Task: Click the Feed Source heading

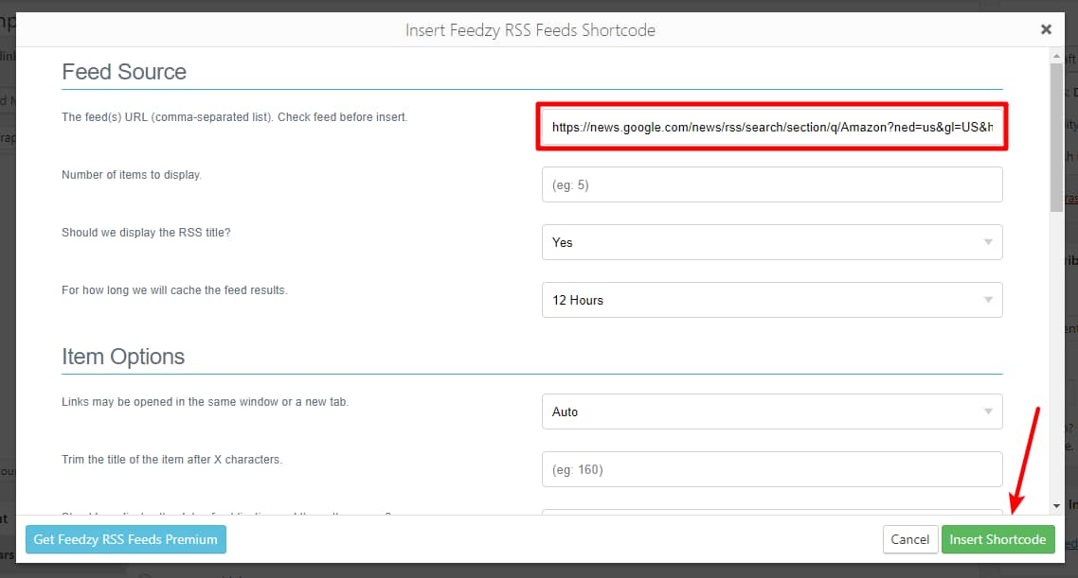Action: pyautogui.click(x=124, y=71)
